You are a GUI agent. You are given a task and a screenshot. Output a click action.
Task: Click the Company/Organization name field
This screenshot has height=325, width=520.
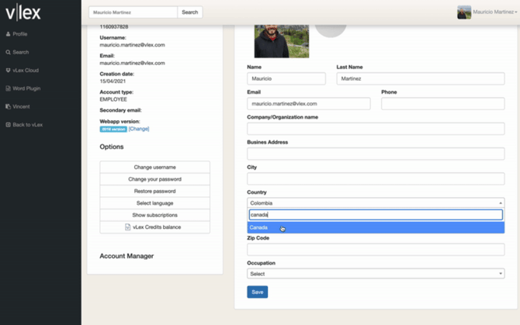click(x=376, y=129)
